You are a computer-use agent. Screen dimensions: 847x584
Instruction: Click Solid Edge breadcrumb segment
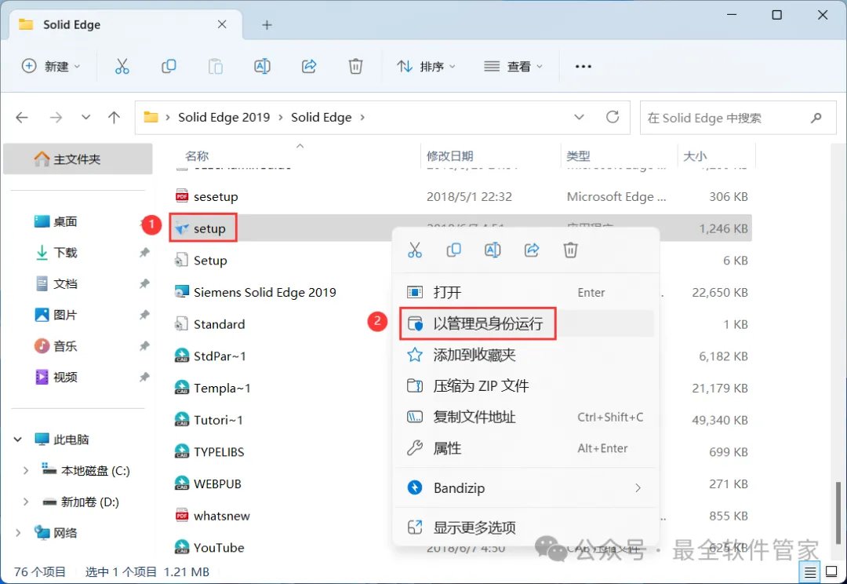[322, 117]
